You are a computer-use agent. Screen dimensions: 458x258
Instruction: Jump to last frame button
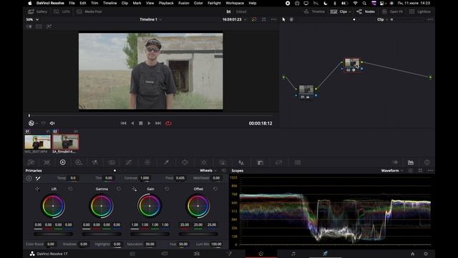[158, 123]
